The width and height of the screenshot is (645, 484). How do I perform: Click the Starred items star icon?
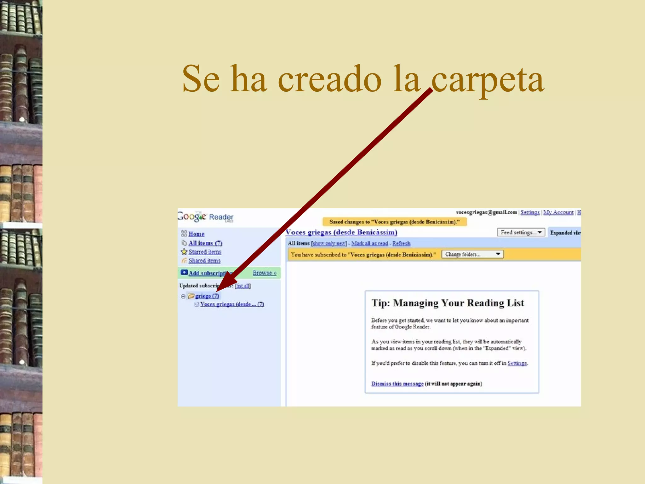click(x=184, y=251)
